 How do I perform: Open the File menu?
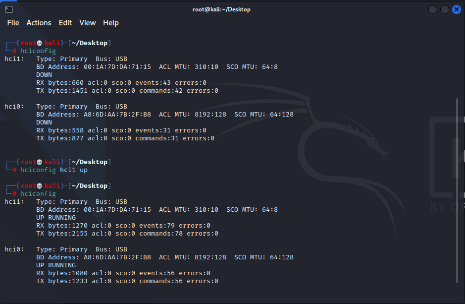point(13,23)
